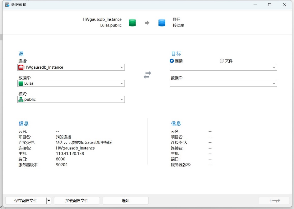Image resolution: width=294 pixels, height=209 pixels.
Task: Click the target 信息 heading
Action: tap(176, 123)
